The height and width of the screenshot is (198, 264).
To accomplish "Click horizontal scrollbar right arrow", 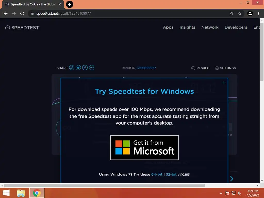I will pos(258,186).
